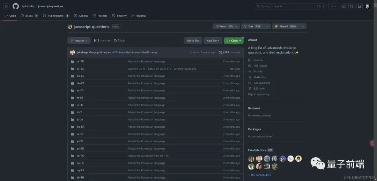
Task: Open the 1,355 commits history link
Action: pyautogui.click(x=229, y=52)
